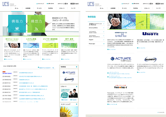Open ホーム tab on the left page

tap(17, 8)
